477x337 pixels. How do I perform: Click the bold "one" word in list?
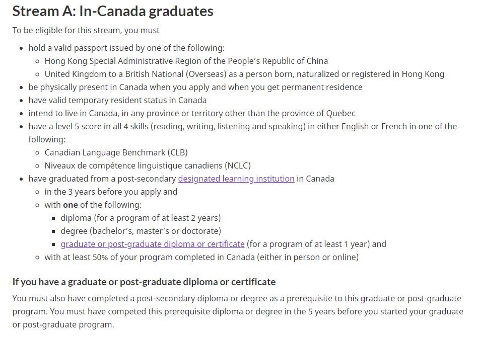(x=71, y=205)
